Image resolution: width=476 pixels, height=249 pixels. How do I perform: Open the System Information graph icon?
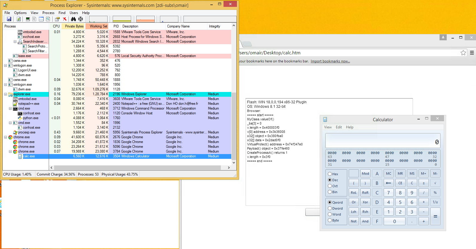(28, 19)
